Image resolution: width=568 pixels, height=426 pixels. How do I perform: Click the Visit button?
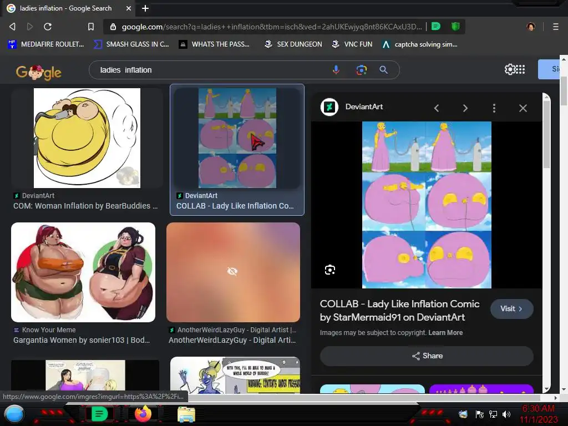511,308
